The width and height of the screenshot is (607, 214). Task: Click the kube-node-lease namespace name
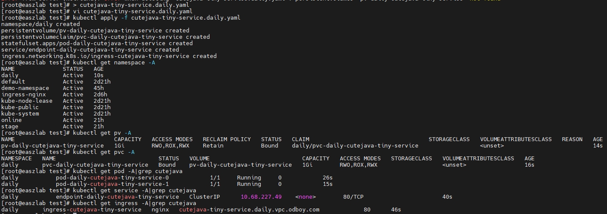pyautogui.click(x=27, y=101)
